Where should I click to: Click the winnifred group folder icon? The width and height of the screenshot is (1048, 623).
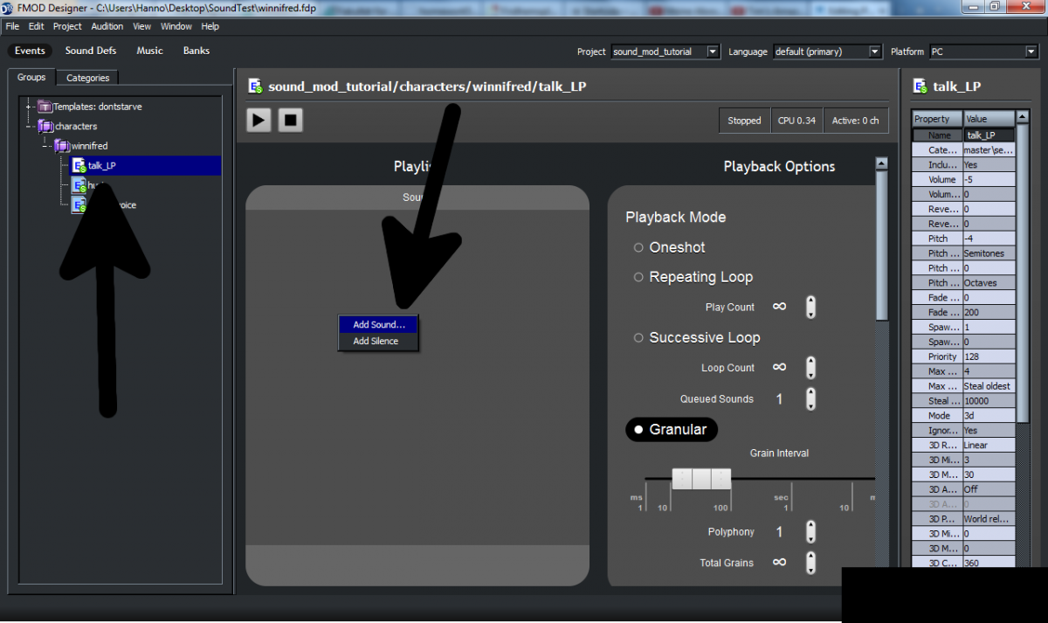click(62, 146)
